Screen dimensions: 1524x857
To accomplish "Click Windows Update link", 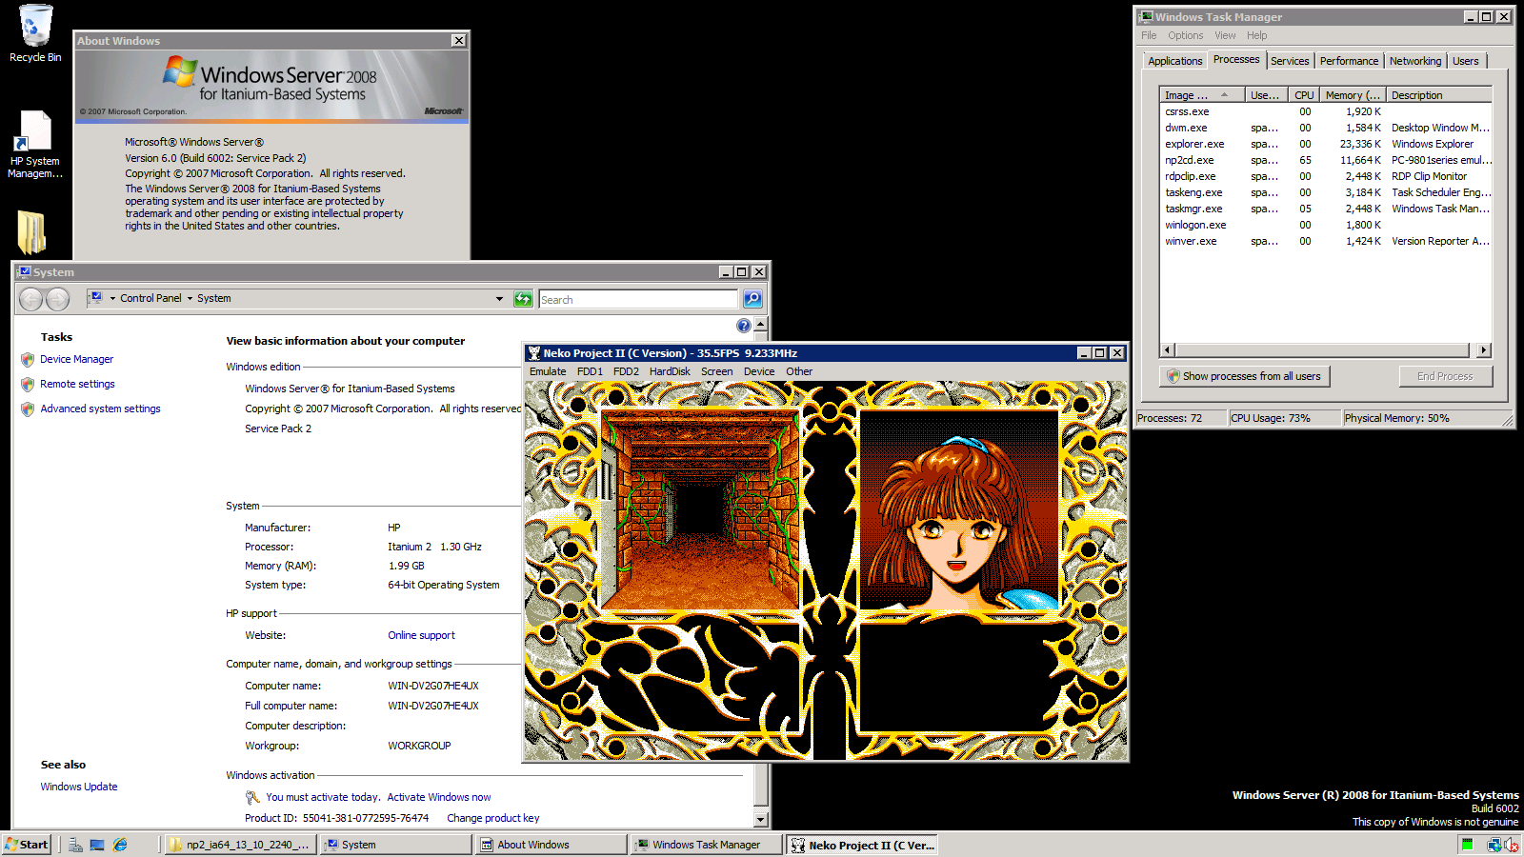I will [79, 787].
